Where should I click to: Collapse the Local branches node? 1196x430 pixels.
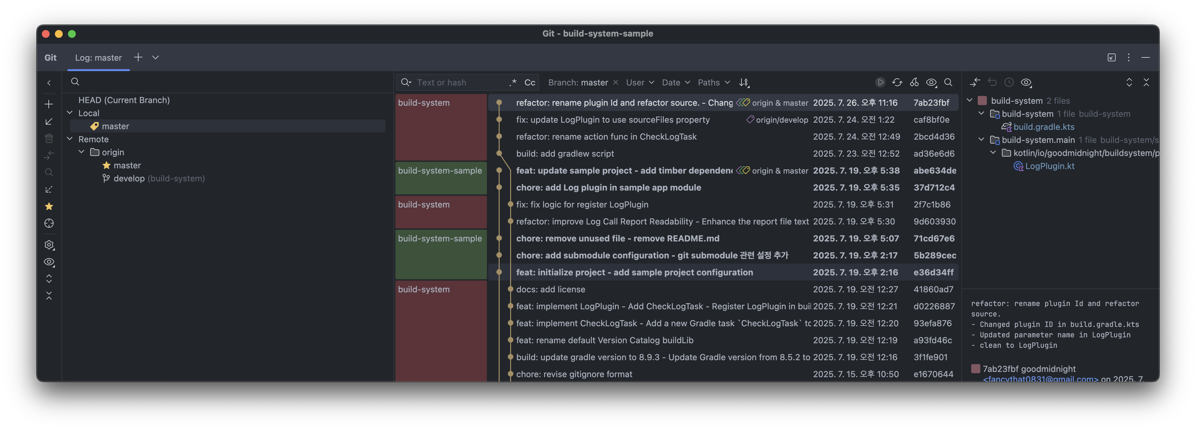point(70,113)
